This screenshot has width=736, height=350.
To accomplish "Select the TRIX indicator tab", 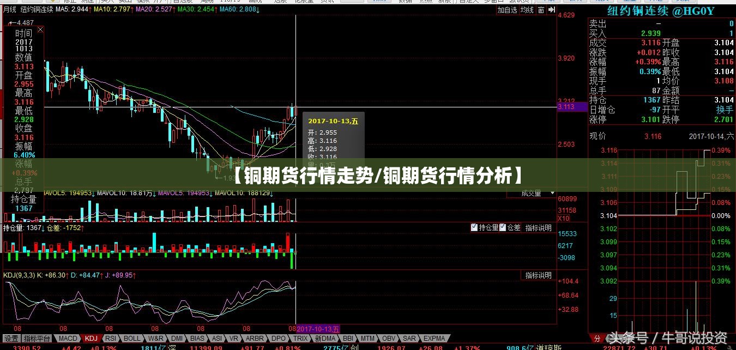I will (300, 339).
